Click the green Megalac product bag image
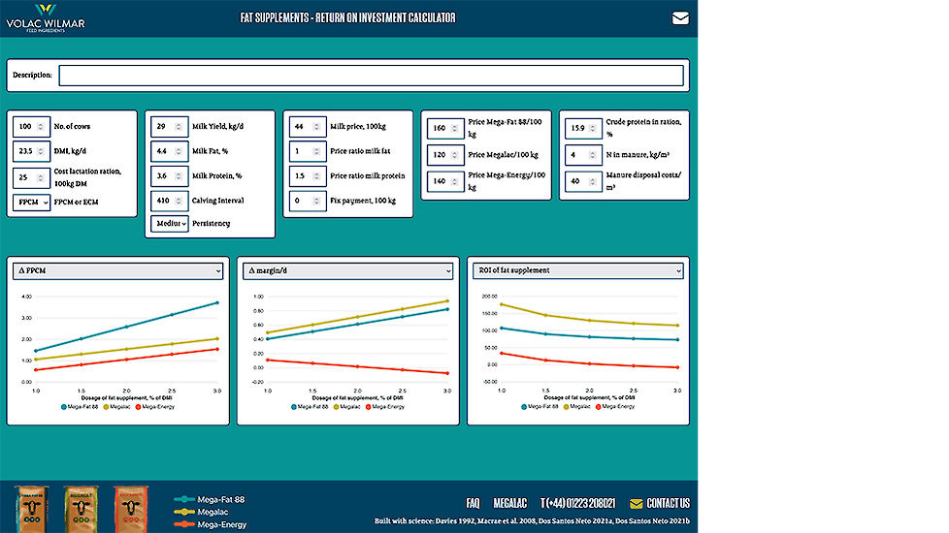 [81, 507]
